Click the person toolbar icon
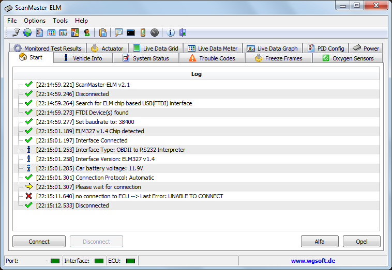392x270 pixels. pyautogui.click(x=87, y=33)
